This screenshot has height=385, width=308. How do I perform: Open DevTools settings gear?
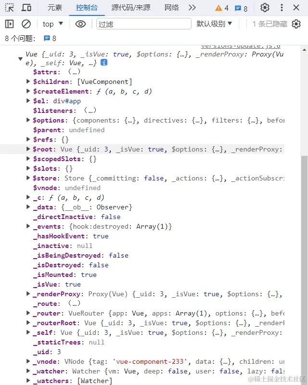pyautogui.click(x=265, y=8)
